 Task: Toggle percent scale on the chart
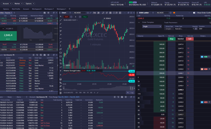click(x=128, y=93)
